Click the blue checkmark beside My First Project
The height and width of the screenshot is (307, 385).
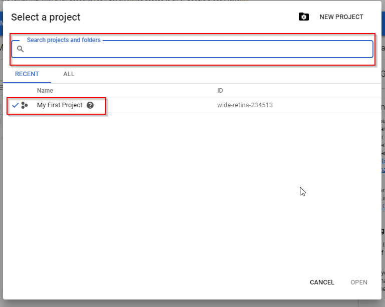[15, 105]
